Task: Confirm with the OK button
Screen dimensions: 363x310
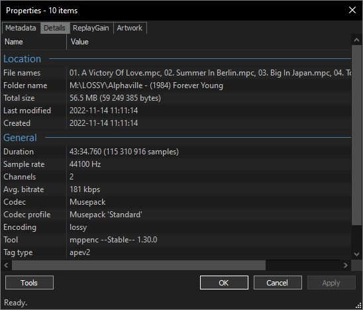Action: [x=224, y=282]
